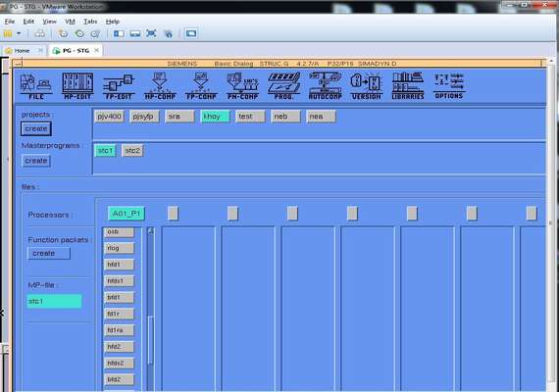This screenshot has height=392, width=559.
Task: Open the VERSION tool
Action: [x=366, y=86]
